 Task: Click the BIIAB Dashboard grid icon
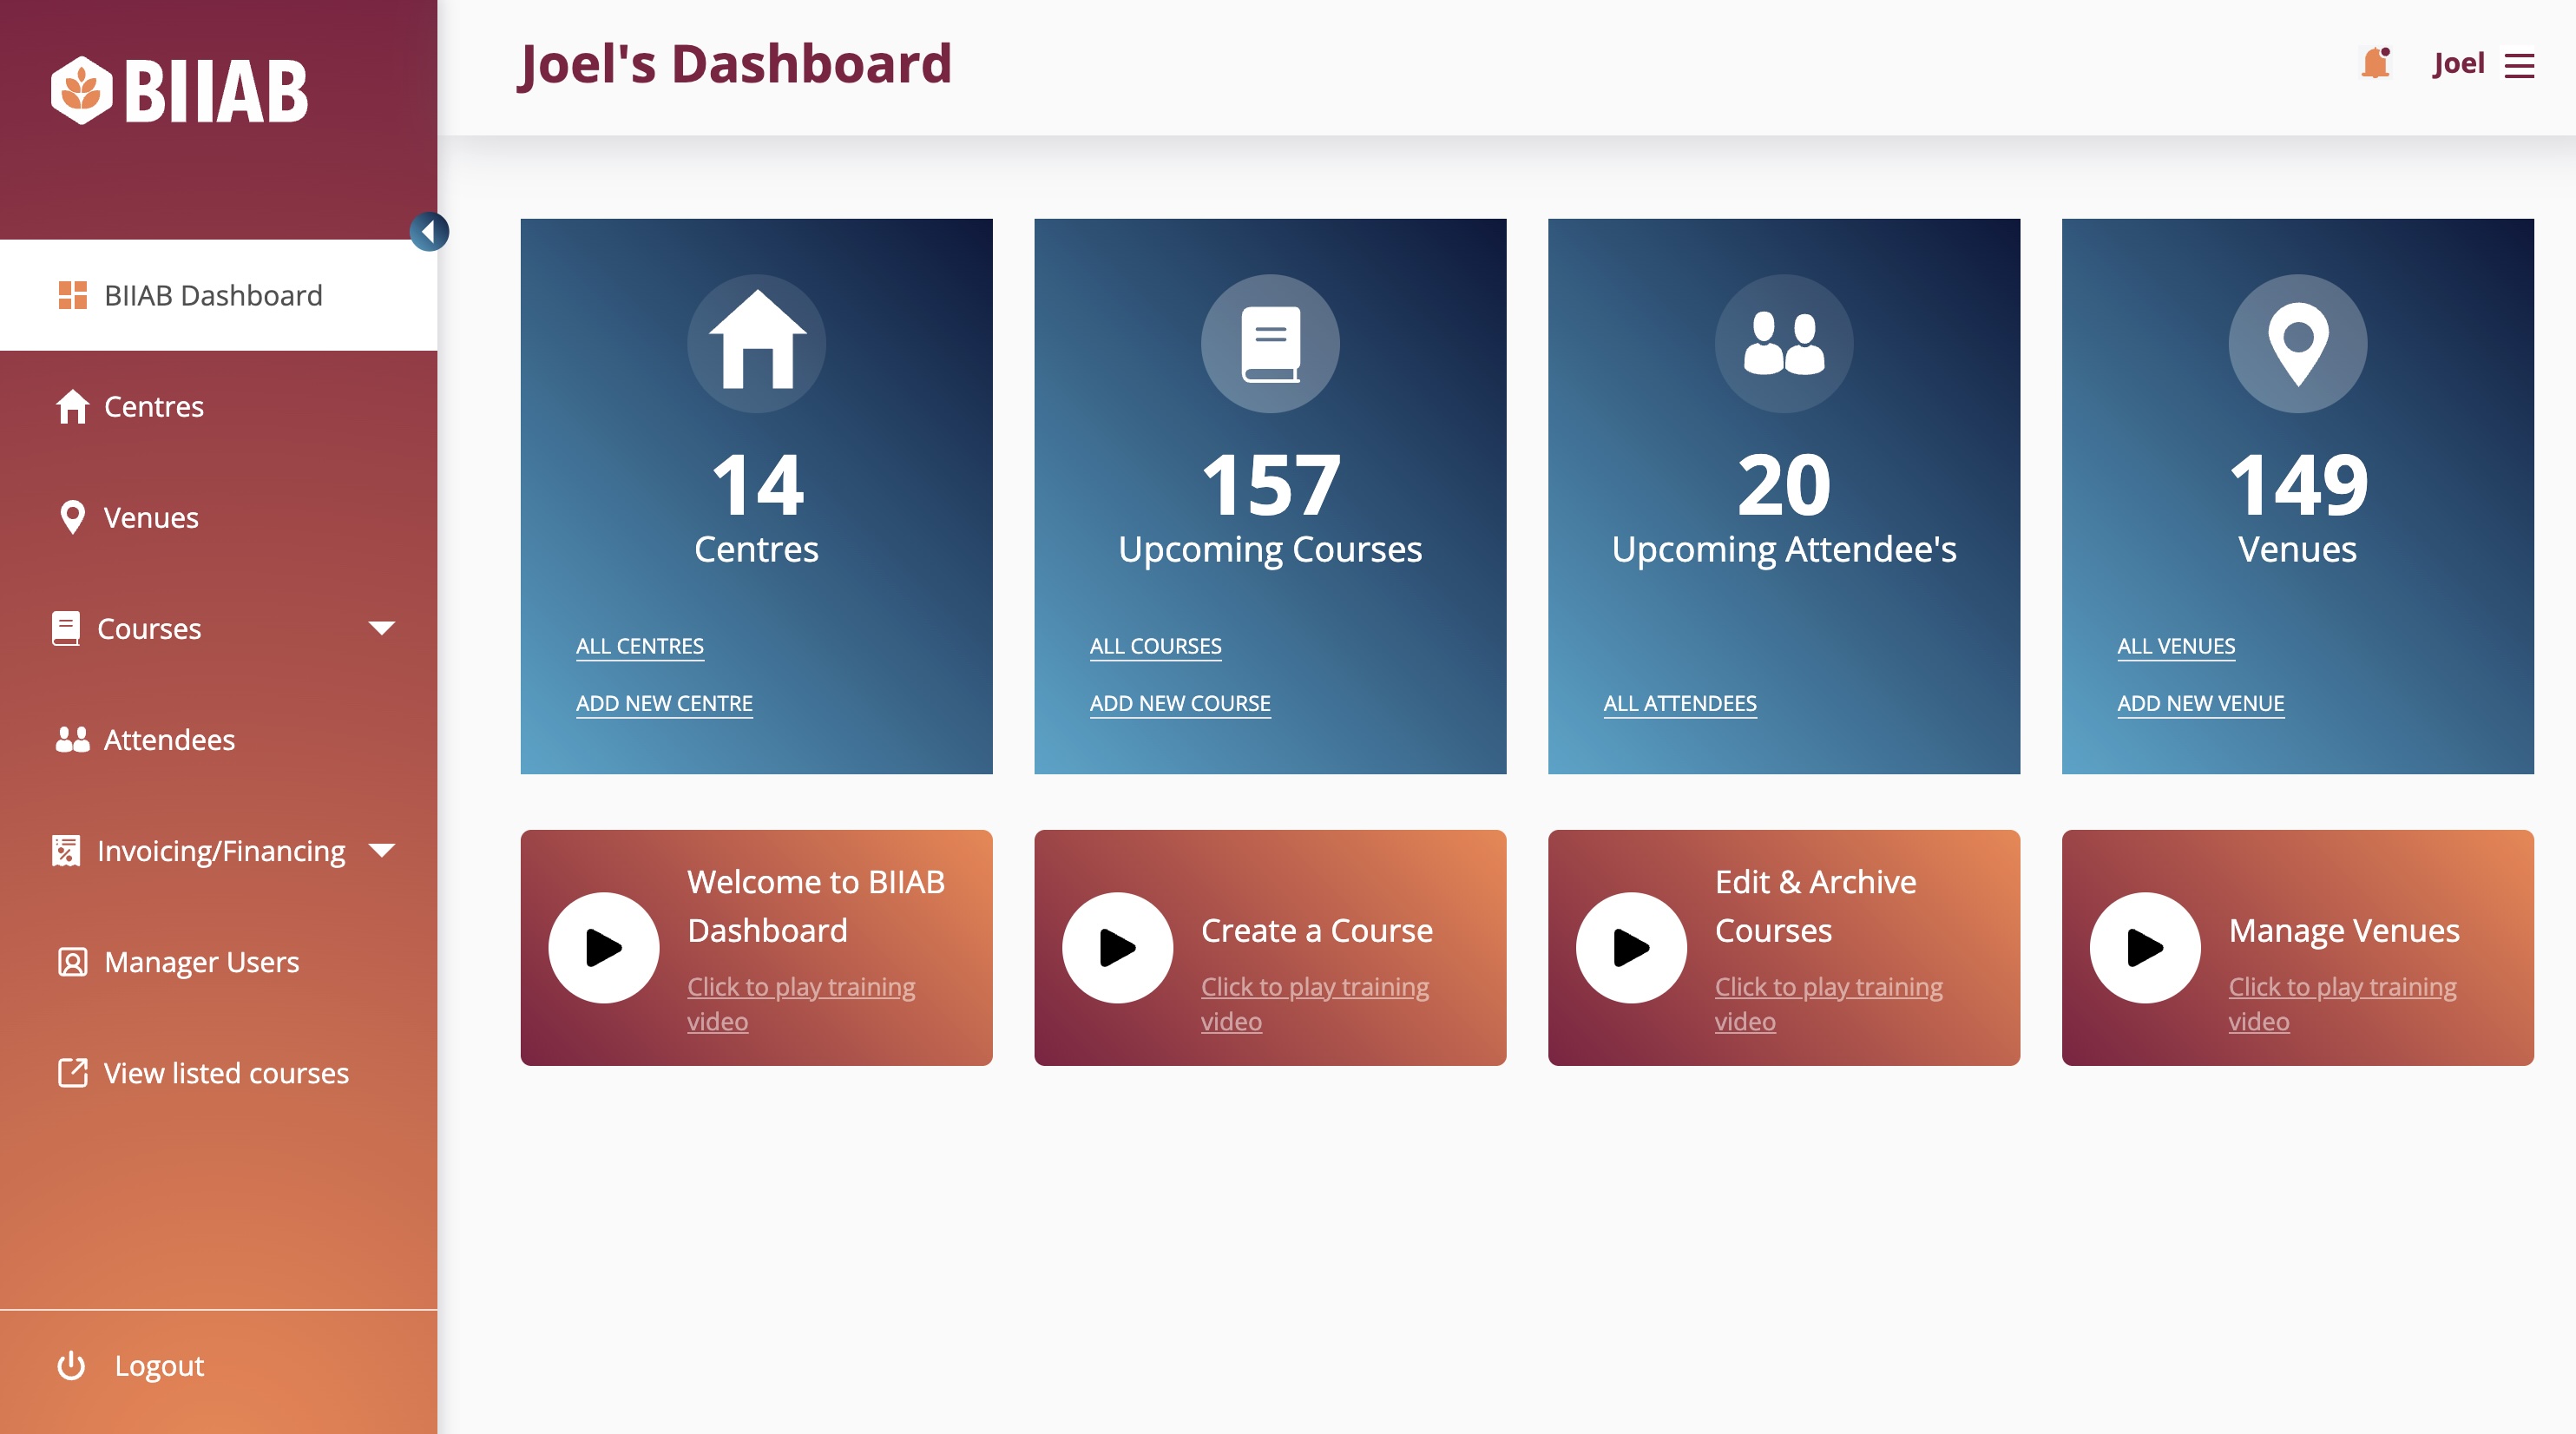(x=72, y=295)
